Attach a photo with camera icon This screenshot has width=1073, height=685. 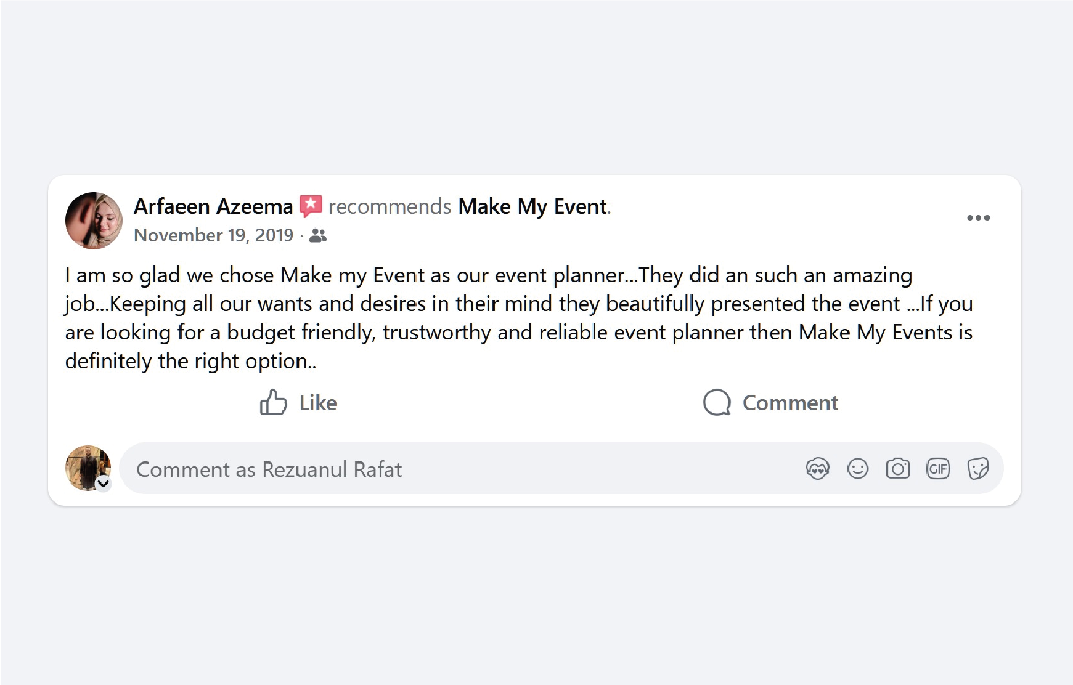click(x=898, y=469)
